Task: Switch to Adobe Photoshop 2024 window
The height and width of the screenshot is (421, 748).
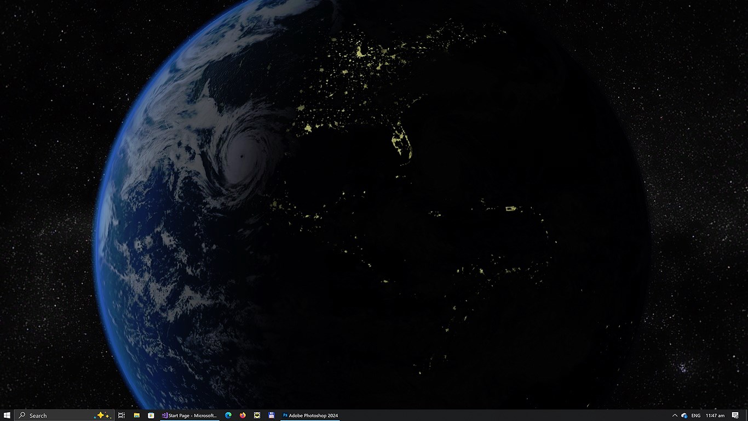Action: point(310,416)
